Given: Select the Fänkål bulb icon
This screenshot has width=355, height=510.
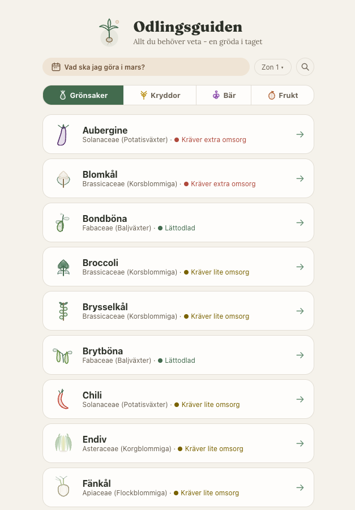Looking at the screenshot, I should coord(64,487).
